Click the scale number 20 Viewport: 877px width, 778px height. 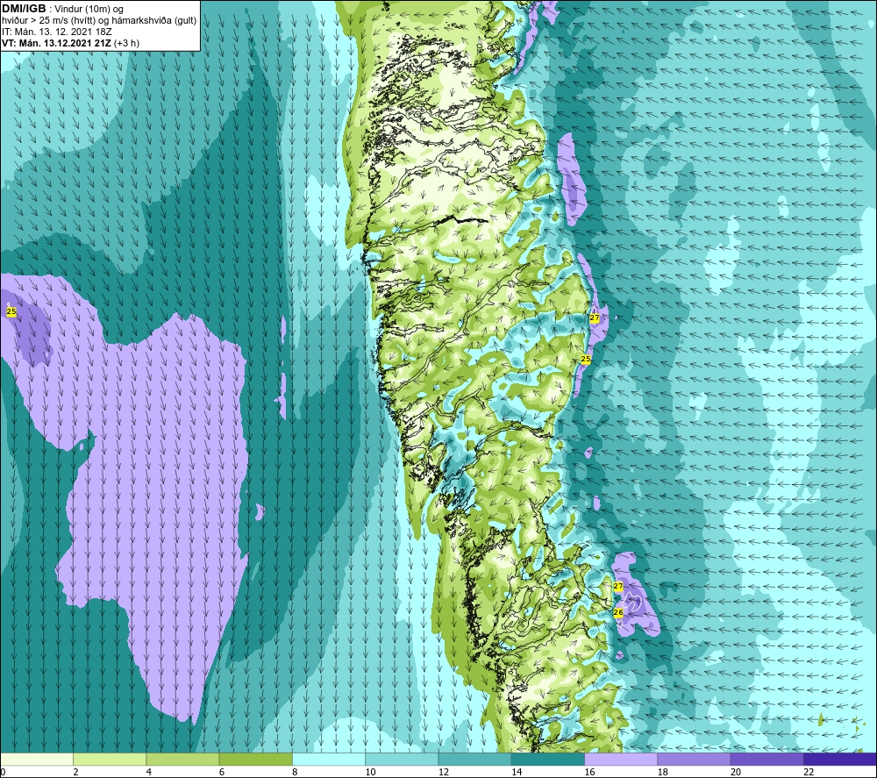(x=736, y=773)
